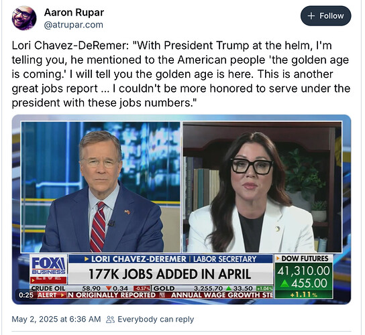This screenshot has width=365, height=335.
Task: Click the green up arrow under Dow Futures
Action: click(x=284, y=283)
